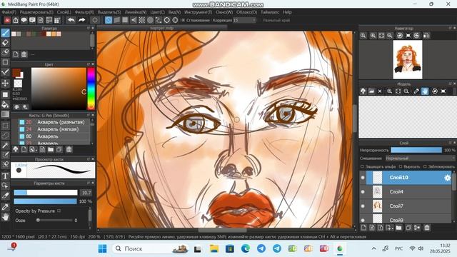Open settings gear for Слой10
457x257 pixels.
447,178
